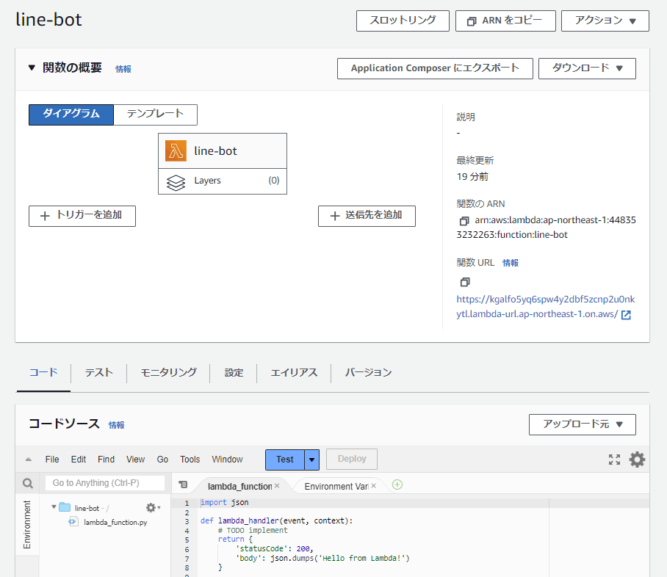667x577 pixels.
Task: Copy the function URL icon
Action: [464, 282]
